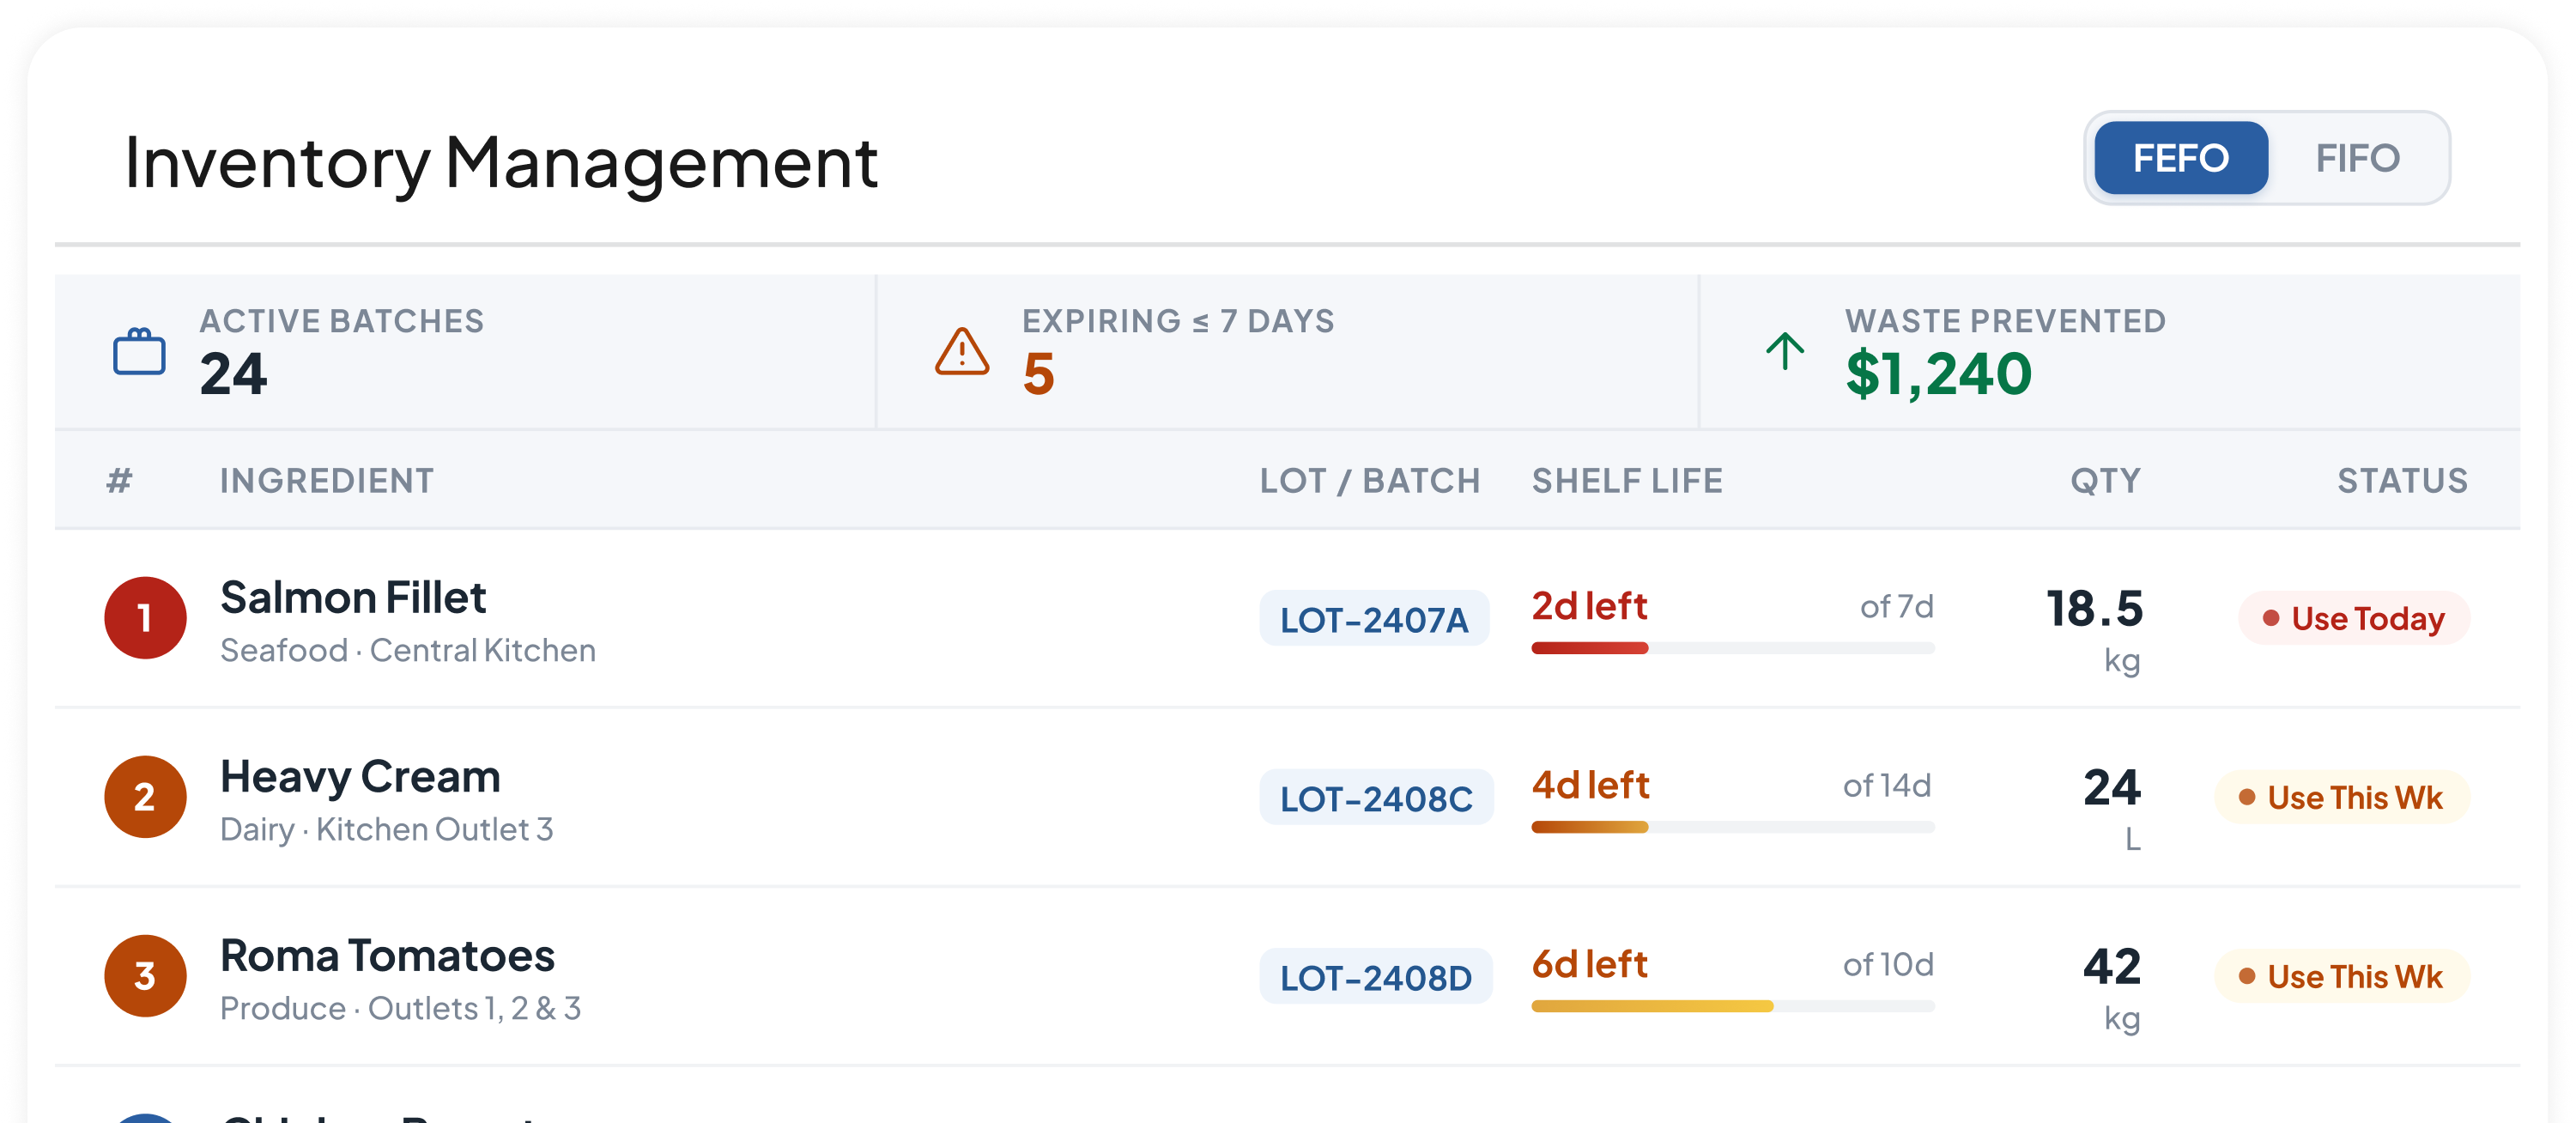Viewport: 2576px width, 1123px height.
Task: Click the expiring warning triangle icon
Action: coord(962,352)
